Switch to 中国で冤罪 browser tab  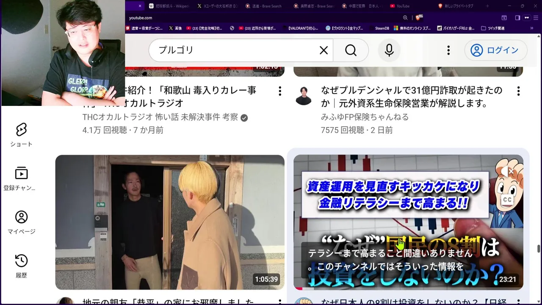click(x=363, y=6)
